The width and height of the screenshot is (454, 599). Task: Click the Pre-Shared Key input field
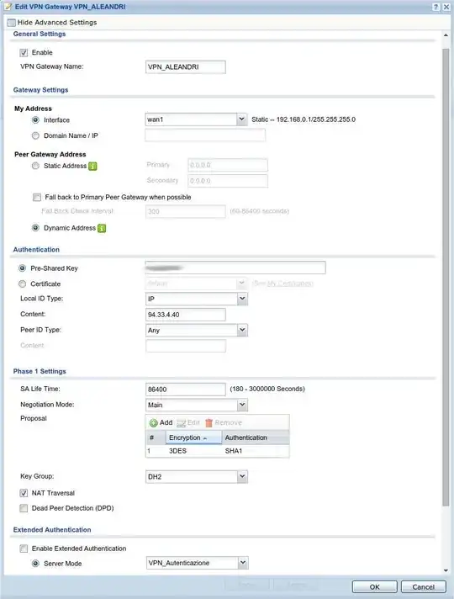[x=235, y=268]
